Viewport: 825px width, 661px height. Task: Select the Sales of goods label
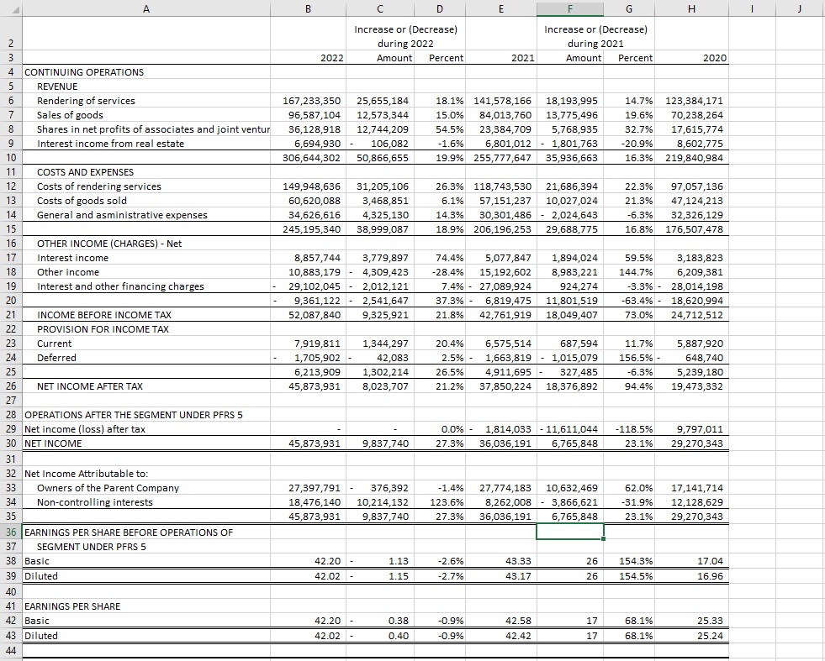70,115
